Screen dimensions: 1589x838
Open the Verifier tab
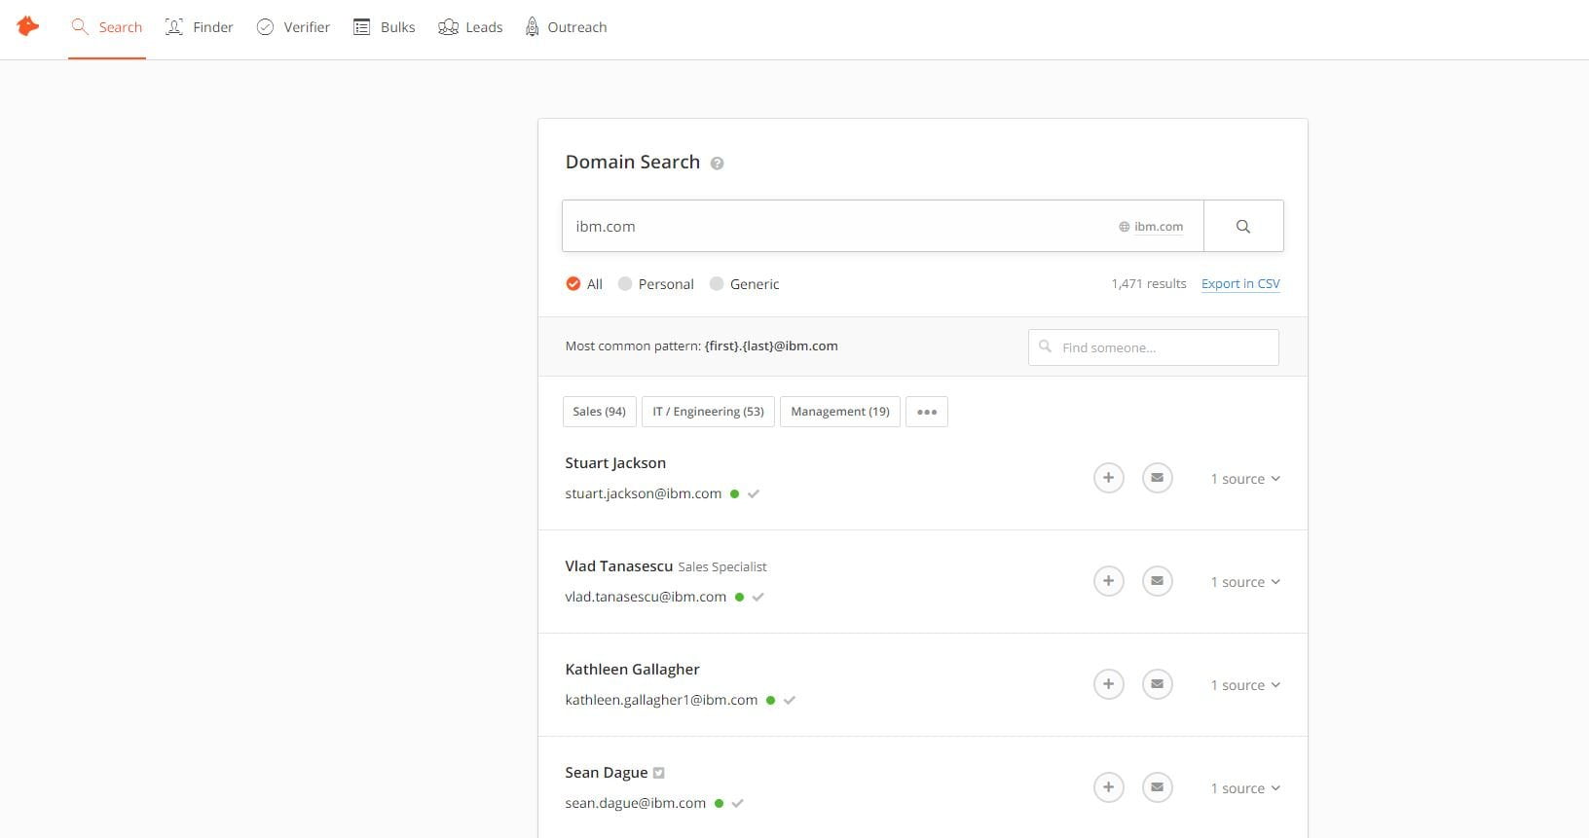pyautogui.click(x=293, y=27)
